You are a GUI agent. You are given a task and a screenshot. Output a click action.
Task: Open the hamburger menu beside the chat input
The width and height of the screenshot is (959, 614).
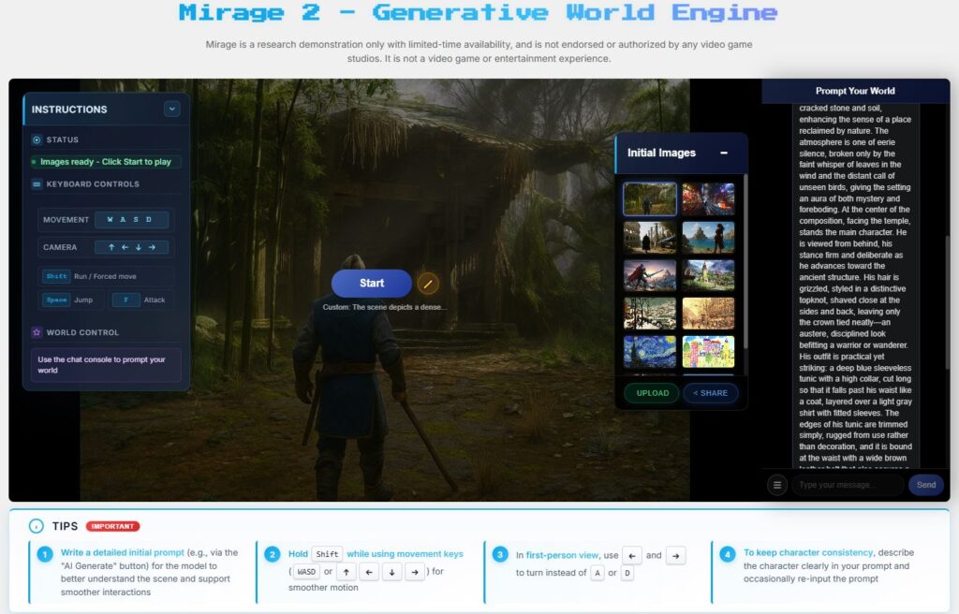pos(776,485)
